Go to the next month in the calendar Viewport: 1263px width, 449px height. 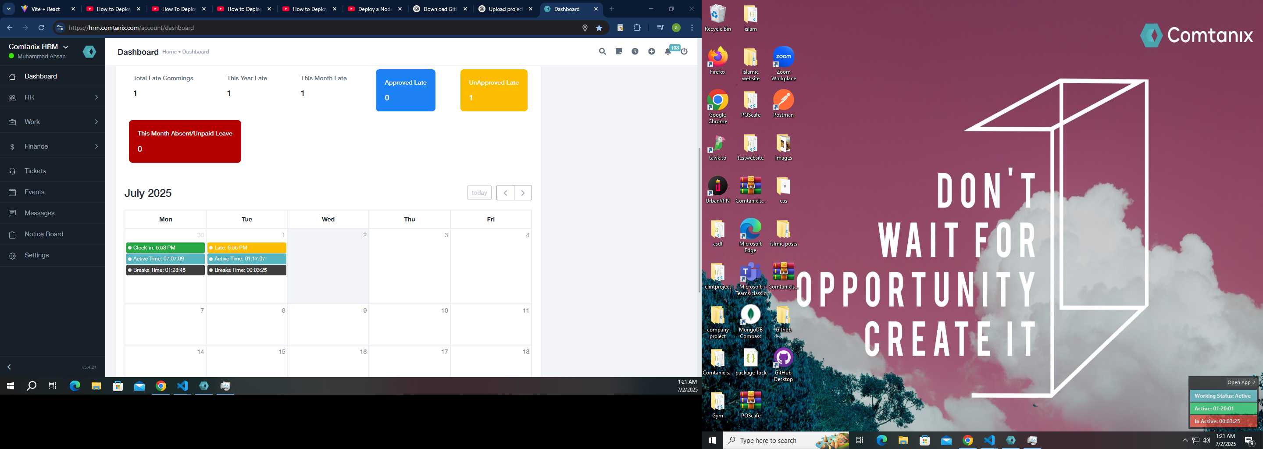coord(523,192)
